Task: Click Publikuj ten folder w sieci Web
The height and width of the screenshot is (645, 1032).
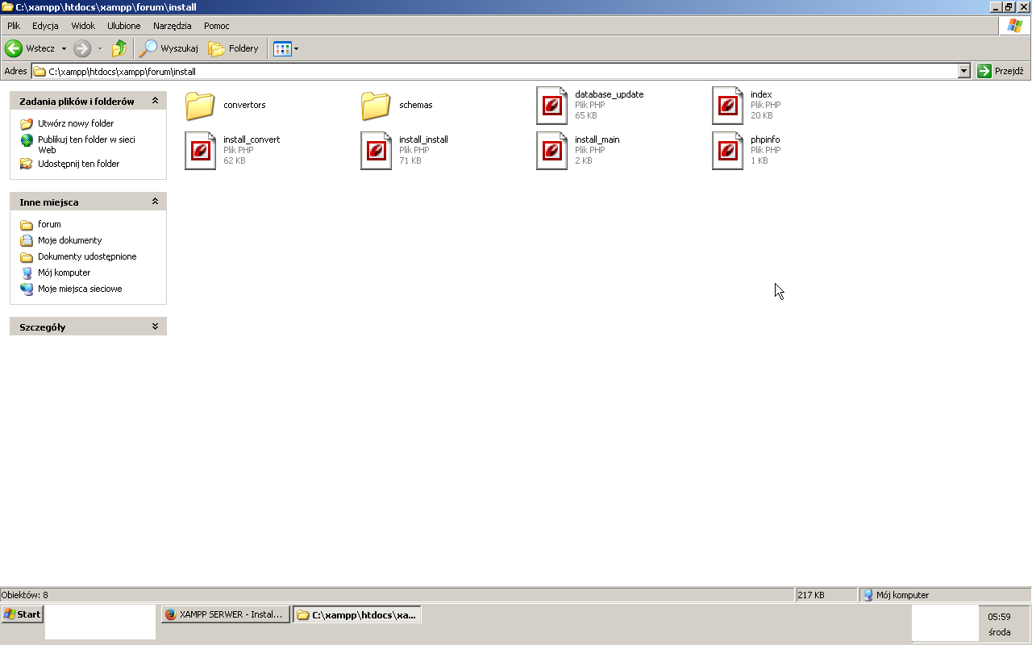Action: click(86, 144)
